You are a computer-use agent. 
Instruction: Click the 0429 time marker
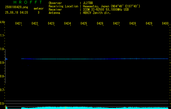point(149,23)
